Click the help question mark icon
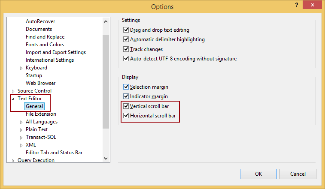 (297, 5)
